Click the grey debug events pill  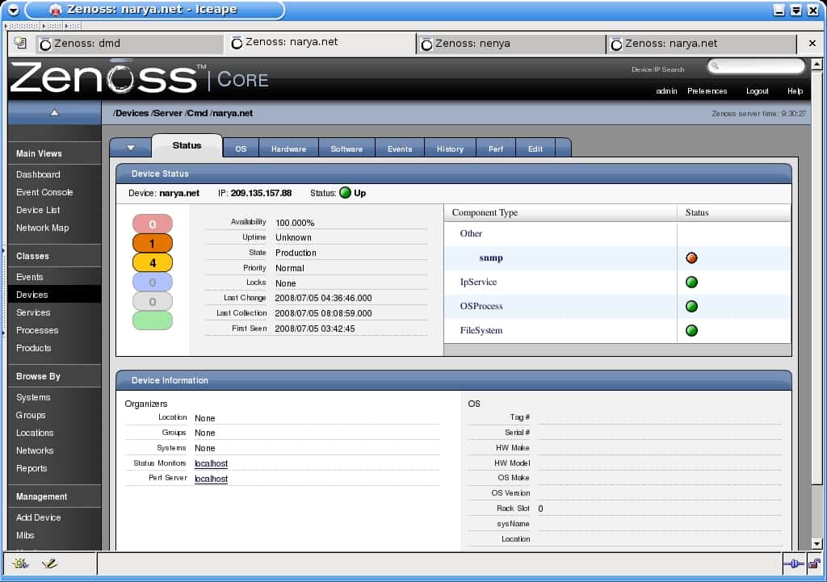click(x=153, y=302)
